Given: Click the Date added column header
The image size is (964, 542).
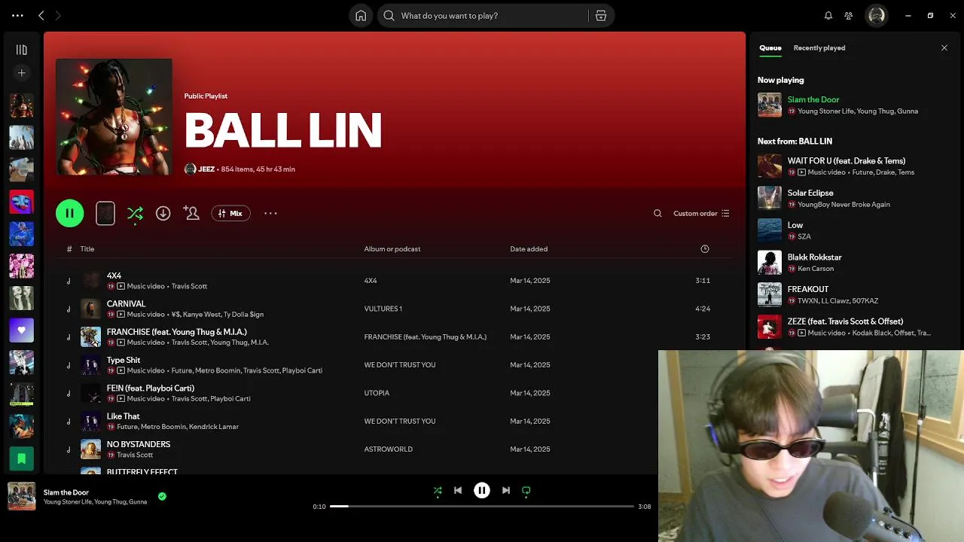Looking at the screenshot, I should [529, 249].
